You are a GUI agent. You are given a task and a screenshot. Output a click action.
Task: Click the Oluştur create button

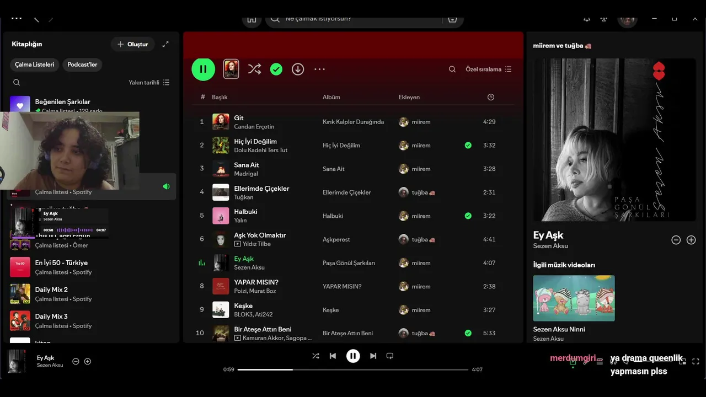133,44
